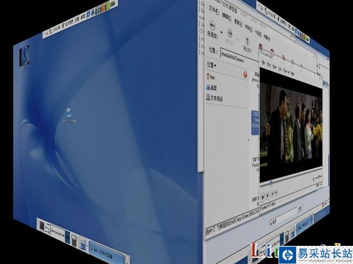The height and width of the screenshot is (264, 353).
Task: Click the Up (向上) button in file browser
Action: click(247, 44)
